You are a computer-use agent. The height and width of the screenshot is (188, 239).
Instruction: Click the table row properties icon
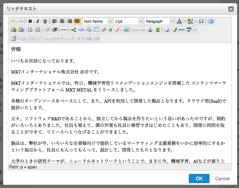(x=23, y=38)
